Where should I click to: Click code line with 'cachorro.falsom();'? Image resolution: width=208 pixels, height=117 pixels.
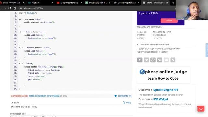coord(37,76)
